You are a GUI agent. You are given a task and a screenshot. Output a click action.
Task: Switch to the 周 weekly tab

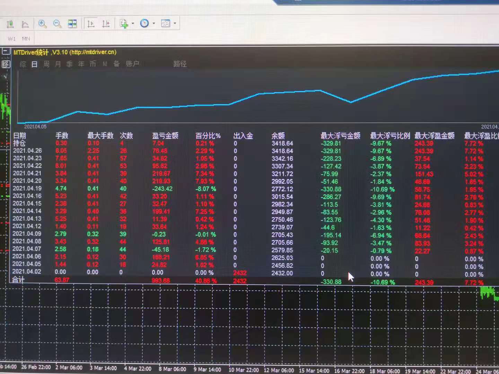click(46, 64)
